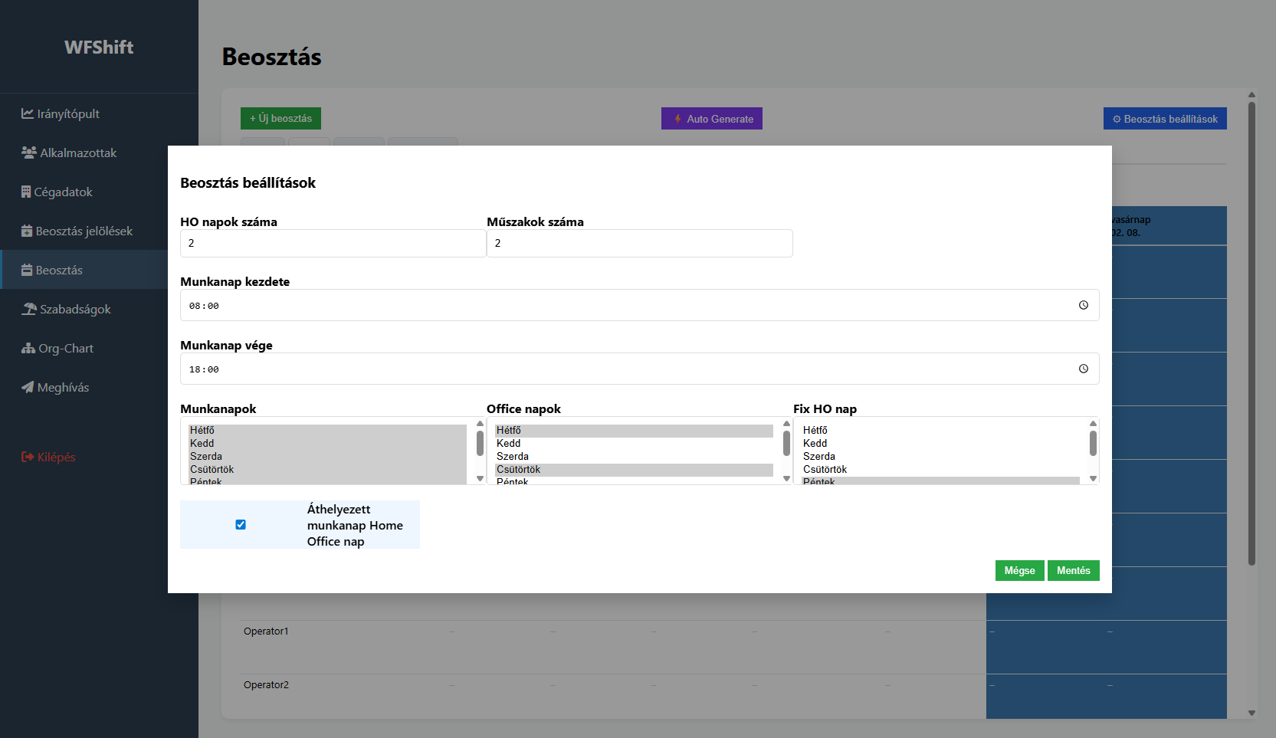Cancel the dialog with Mégse
Image resolution: width=1276 pixels, height=738 pixels.
(1019, 570)
